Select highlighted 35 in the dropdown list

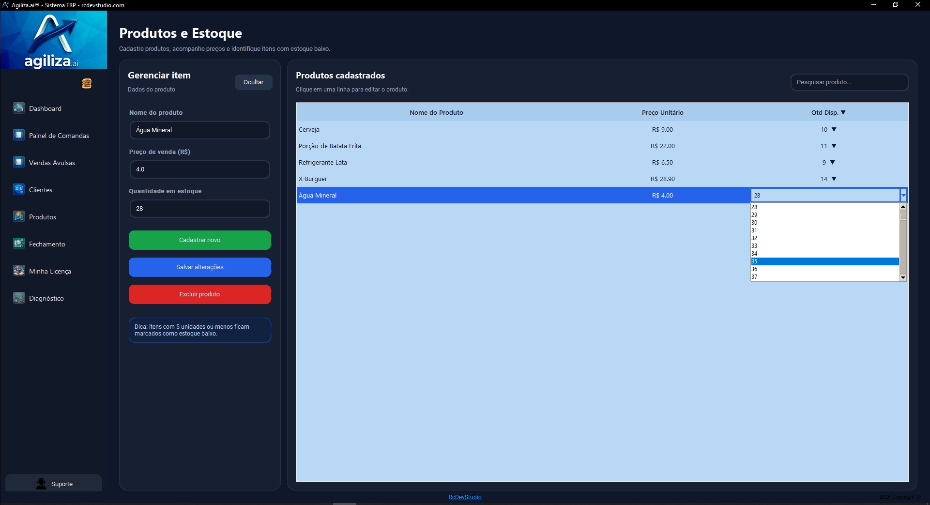[x=825, y=261]
